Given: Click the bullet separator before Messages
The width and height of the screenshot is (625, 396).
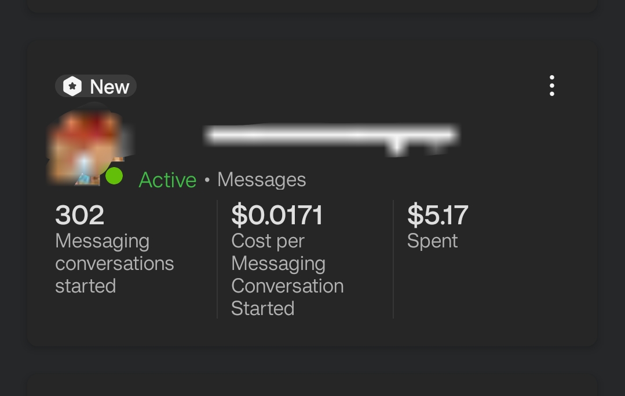Looking at the screenshot, I should point(207,180).
